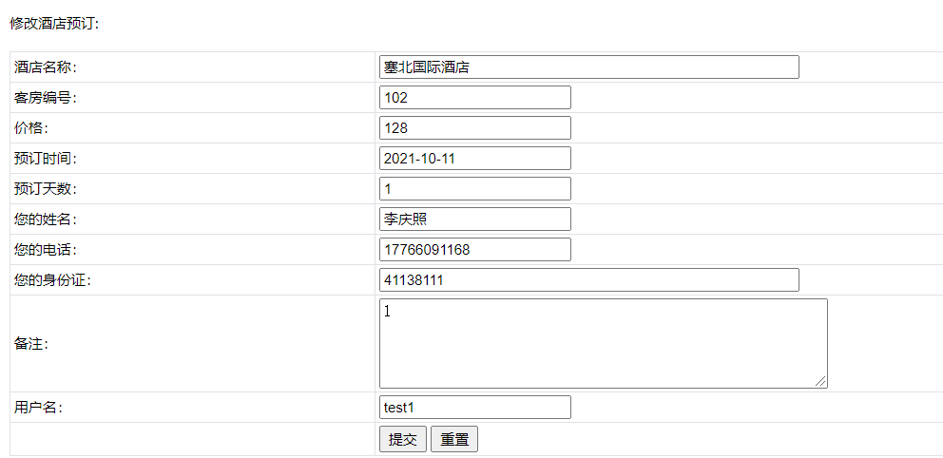The image size is (943, 458).
Task: Focus the 预订天数 booking days input
Action: (x=474, y=189)
